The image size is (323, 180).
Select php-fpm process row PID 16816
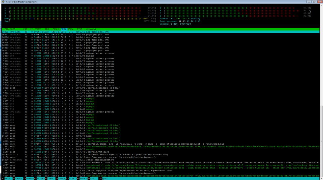tap(160, 37)
